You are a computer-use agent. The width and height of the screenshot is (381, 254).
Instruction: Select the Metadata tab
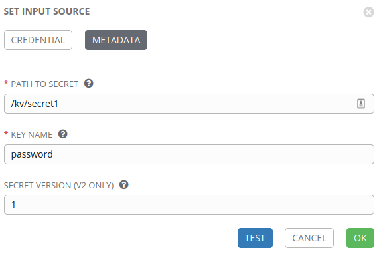(x=116, y=40)
